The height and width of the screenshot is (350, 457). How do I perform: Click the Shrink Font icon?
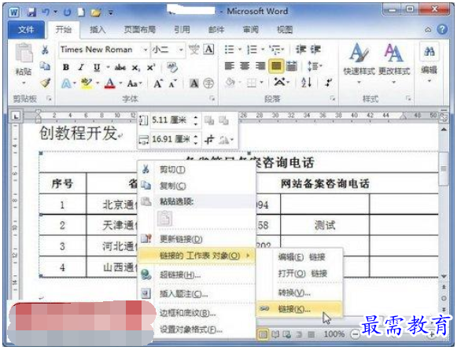click(x=172, y=84)
